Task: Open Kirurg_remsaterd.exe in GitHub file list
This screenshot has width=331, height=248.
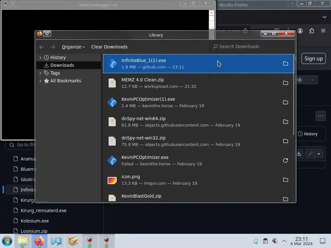Action: [44, 211]
